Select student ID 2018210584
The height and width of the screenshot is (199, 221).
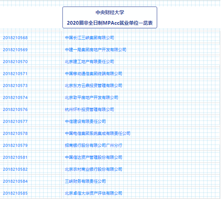point(15,181)
